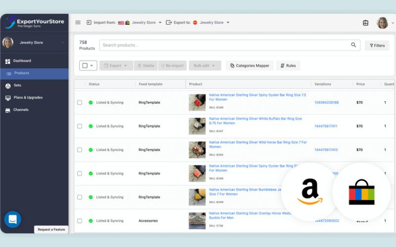Click the Dashboard grid icon
Image resolution: width=396 pixels, height=247 pixels.
click(x=8, y=61)
